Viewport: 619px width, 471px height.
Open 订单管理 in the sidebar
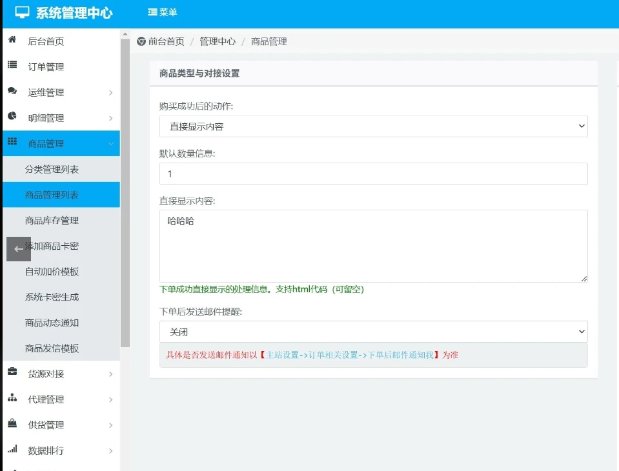(x=61, y=66)
